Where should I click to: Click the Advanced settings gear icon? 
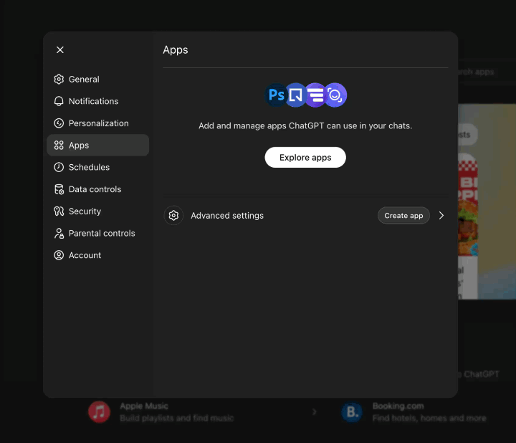tap(173, 216)
